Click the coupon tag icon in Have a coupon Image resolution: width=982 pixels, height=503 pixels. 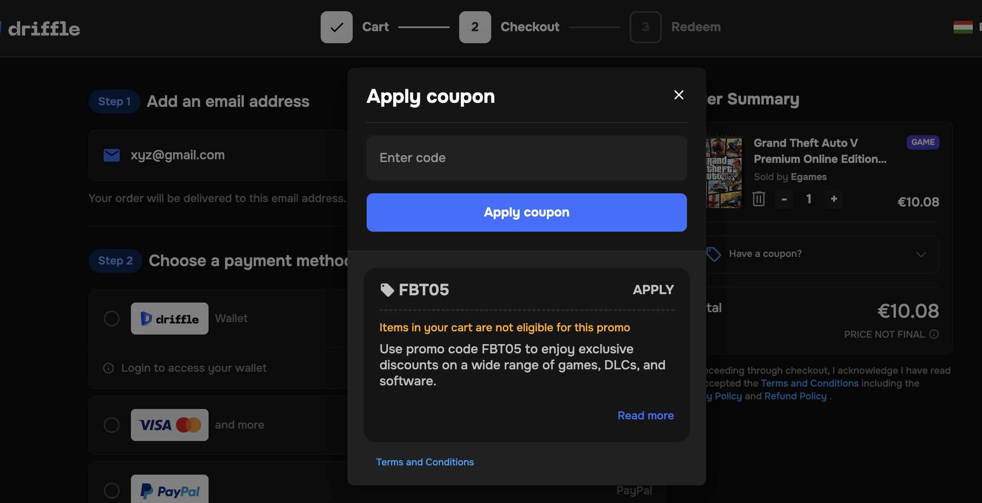tap(713, 254)
